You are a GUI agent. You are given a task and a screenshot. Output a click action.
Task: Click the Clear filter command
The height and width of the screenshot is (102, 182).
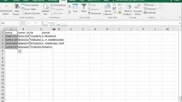[92, 5]
